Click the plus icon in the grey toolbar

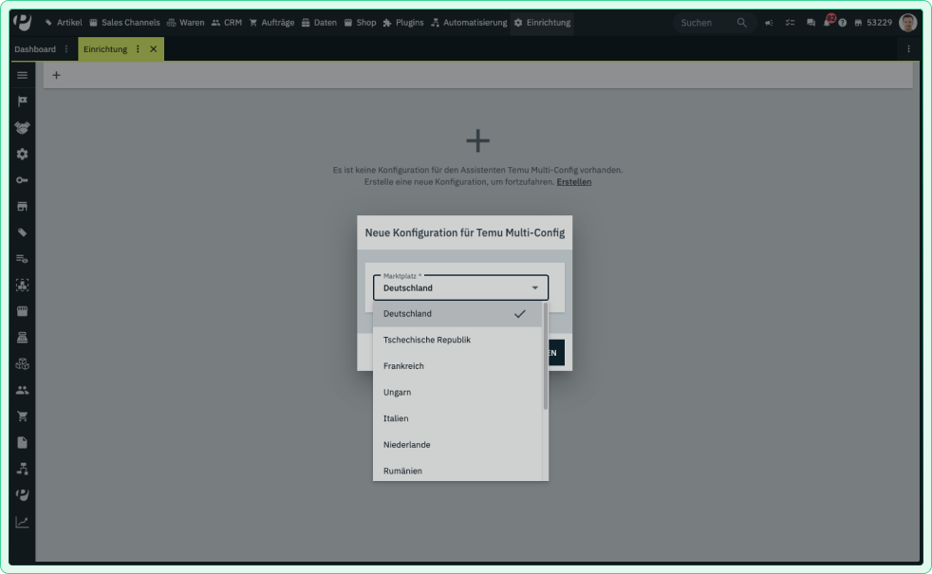point(56,75)
